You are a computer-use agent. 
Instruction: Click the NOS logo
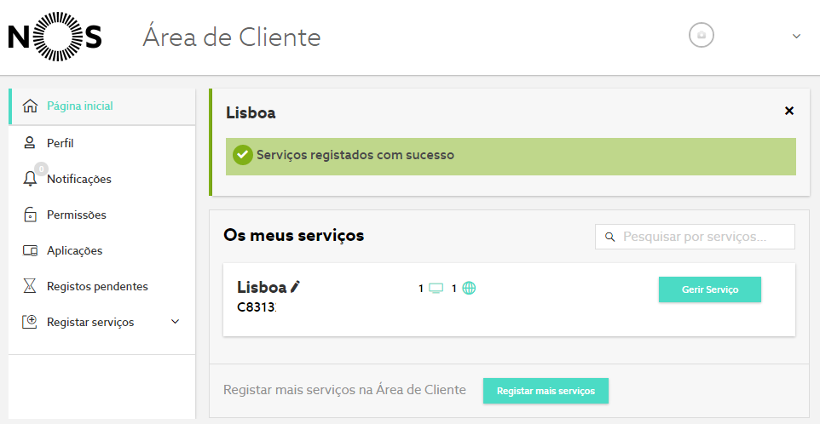[55, 37]
